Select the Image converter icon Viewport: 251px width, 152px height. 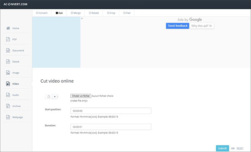(x=8, y=73)
